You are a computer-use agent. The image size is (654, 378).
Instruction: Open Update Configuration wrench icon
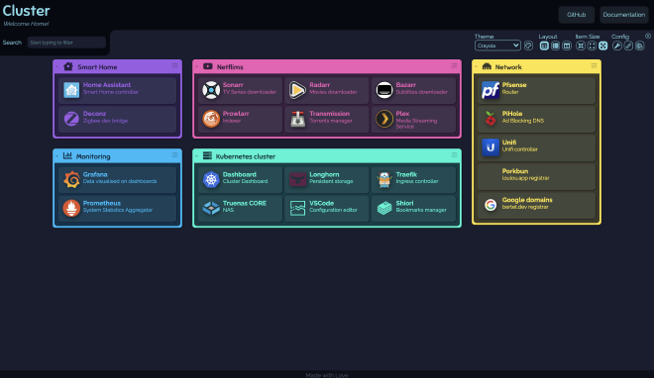pos(617,46)
